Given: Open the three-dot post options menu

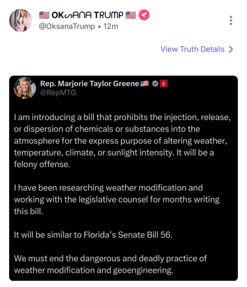Looking at the screenshot, I should [231, 20].
